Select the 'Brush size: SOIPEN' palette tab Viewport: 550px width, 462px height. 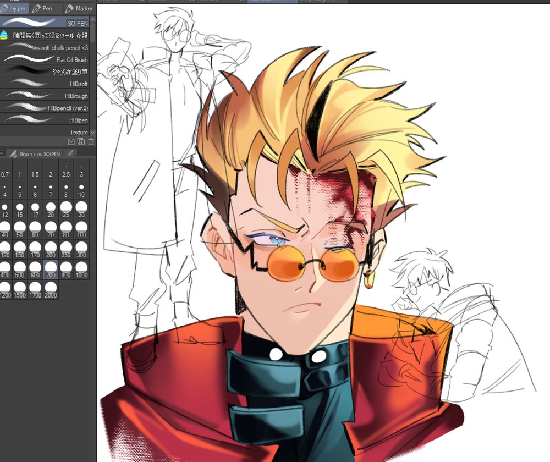pos(35,153)
